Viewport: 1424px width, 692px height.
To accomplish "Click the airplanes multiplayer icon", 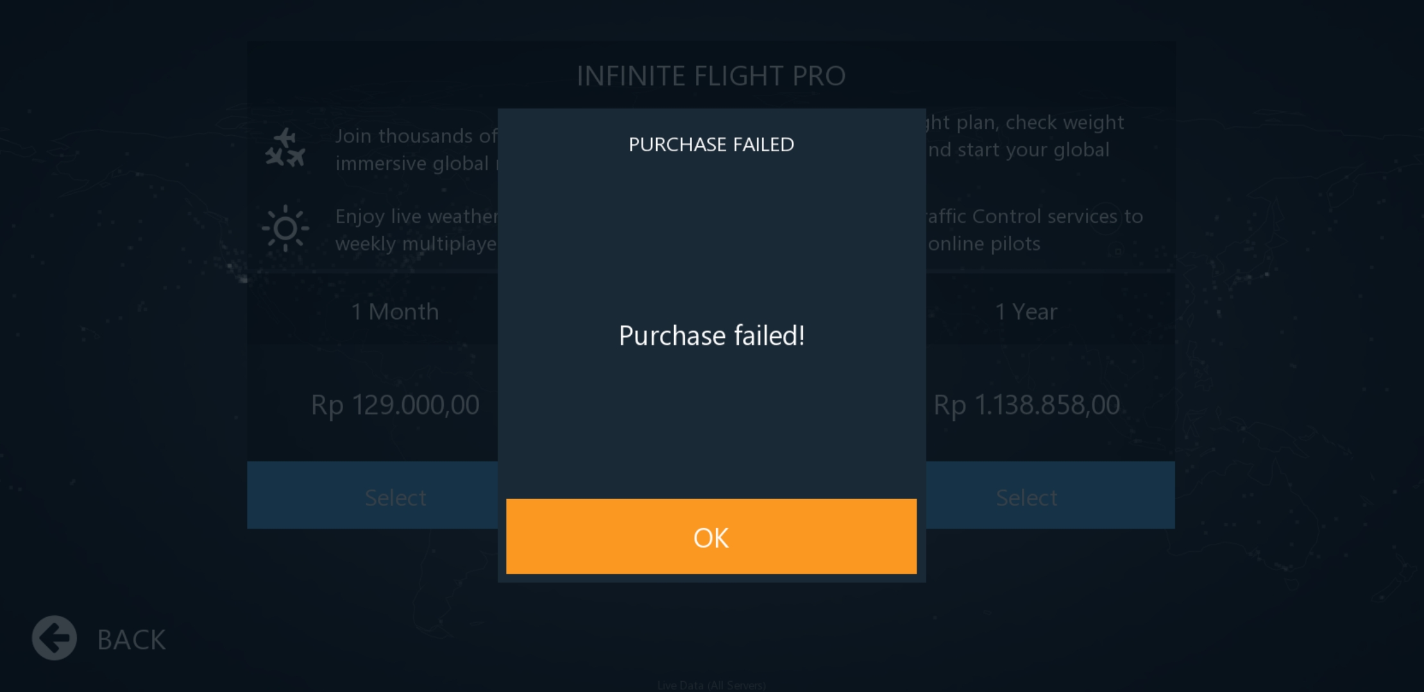I will pyautogui.click(x=285, y=149).
